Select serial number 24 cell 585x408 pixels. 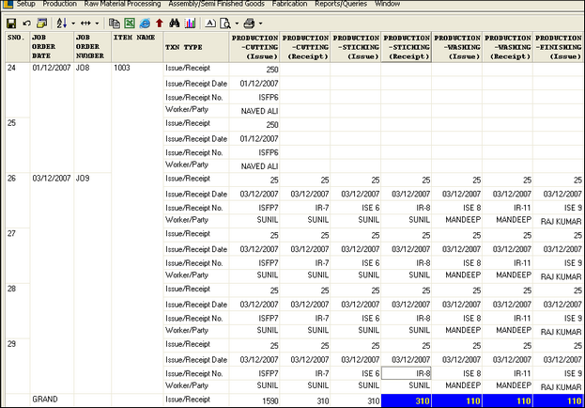pyautogui.click(x=18, y=90)
